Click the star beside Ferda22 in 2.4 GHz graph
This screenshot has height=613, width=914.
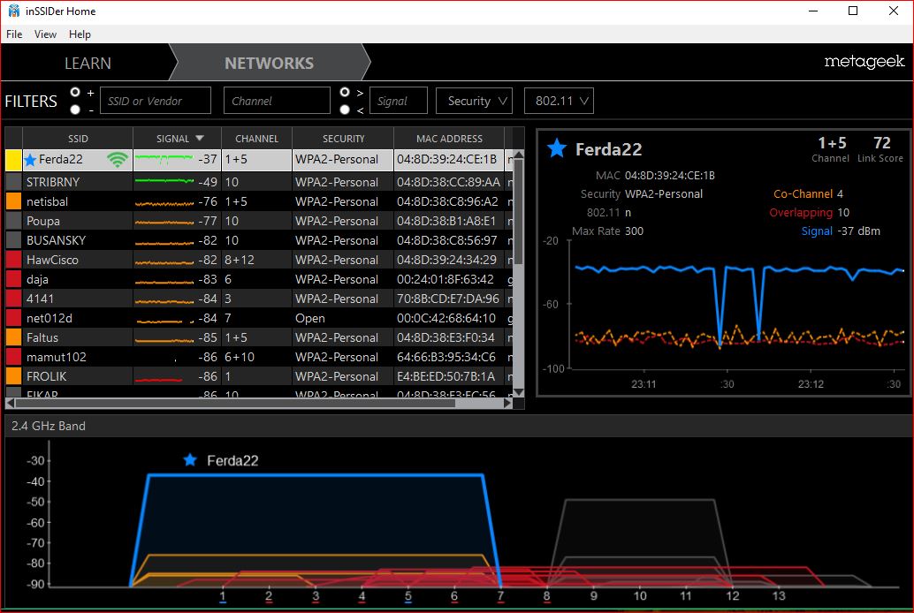(x=189, y=460)
